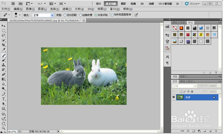Switch to 绘画 workspace
Screen dimensions: 223x134
[x=133, y=4]
